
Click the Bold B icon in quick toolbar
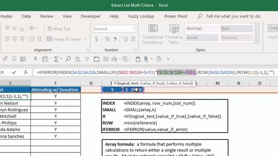36,59
